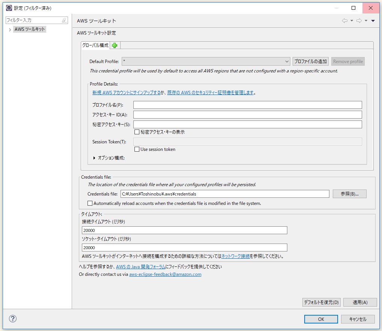Open the forward history dropdown arrow
Screen dimensions: 382x331
tap(366, 21)
